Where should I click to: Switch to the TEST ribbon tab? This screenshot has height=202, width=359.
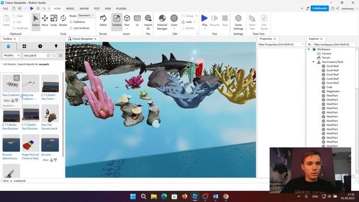(x=96, y=8)
